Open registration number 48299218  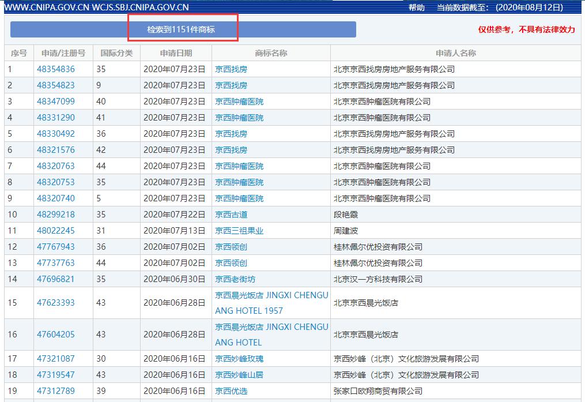(55, 214)
